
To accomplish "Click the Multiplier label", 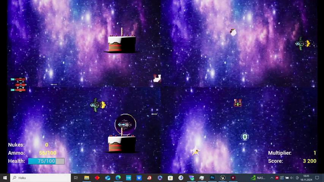I will (x=280, y=153).
